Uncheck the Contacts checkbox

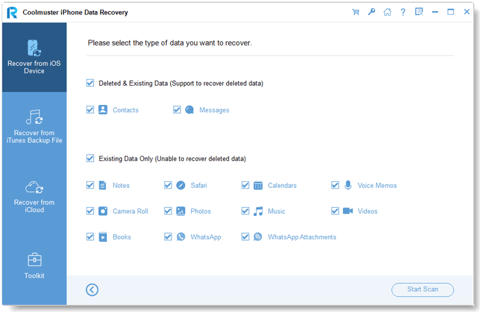(90, 110)
